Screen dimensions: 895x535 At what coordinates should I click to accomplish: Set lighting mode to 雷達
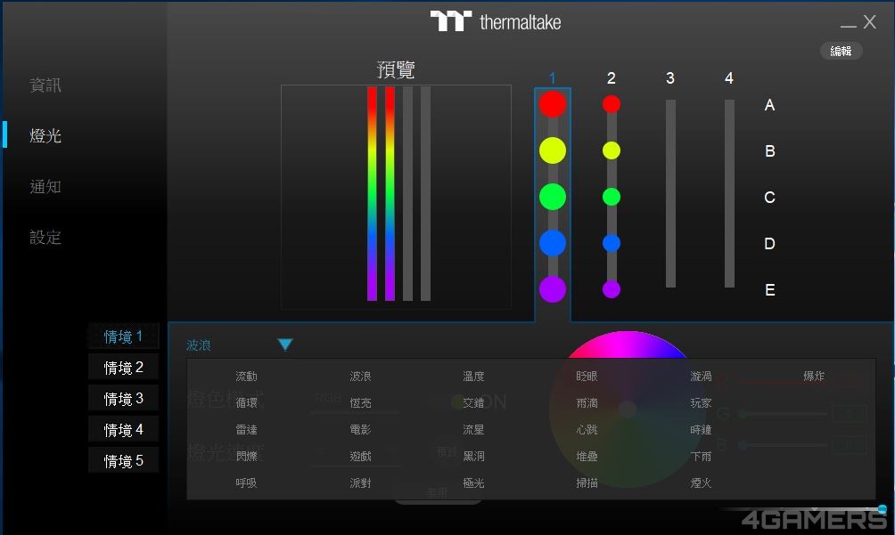247,430
